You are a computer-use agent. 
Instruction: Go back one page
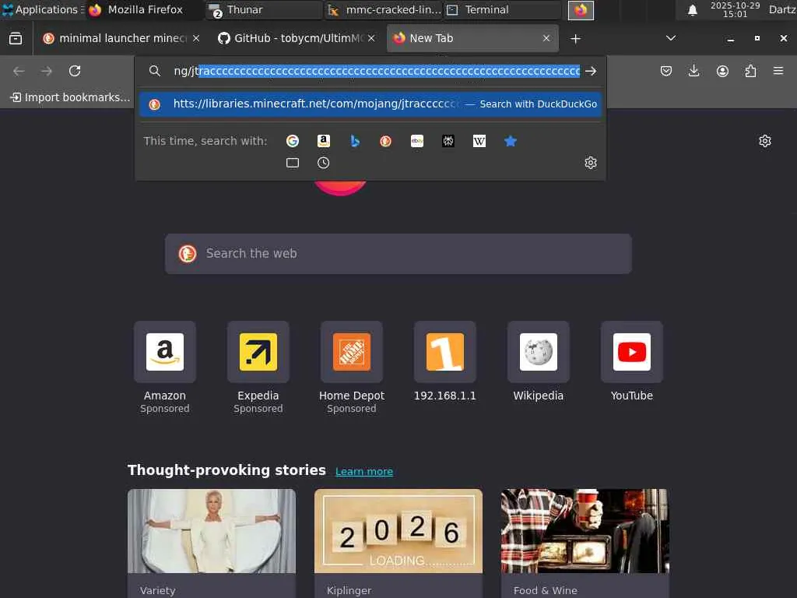(19, 71)
